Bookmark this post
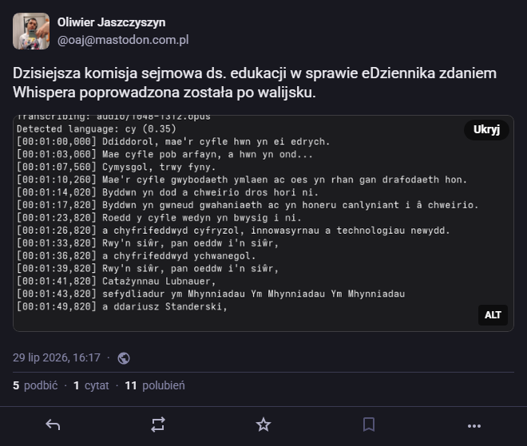The width and height of the screenshot is (527, 446). point(369,424)
